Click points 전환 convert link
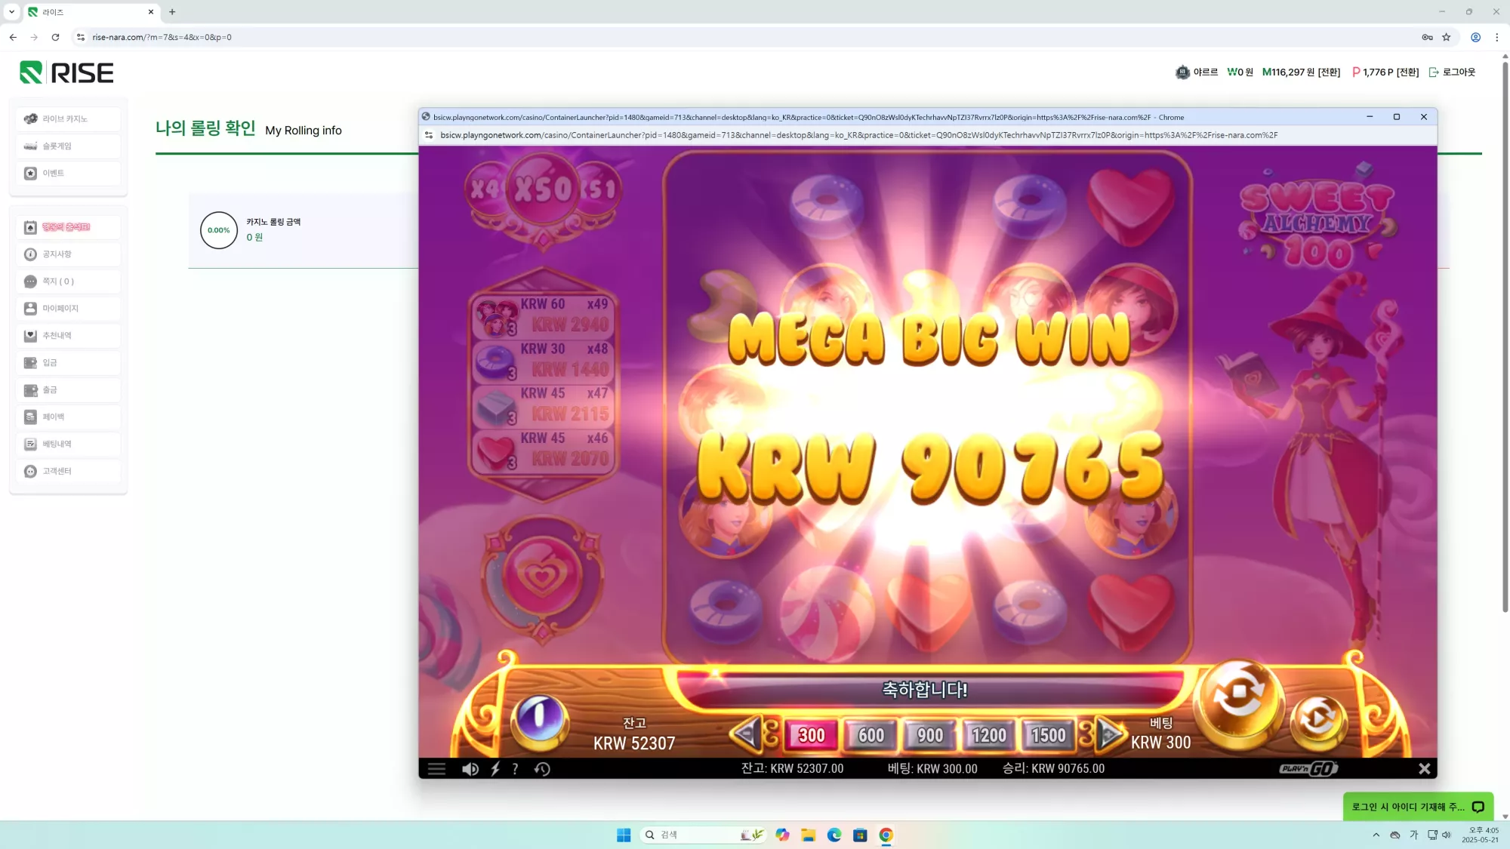Screen dimensions: 1510x849 (x=1407, y=72)
